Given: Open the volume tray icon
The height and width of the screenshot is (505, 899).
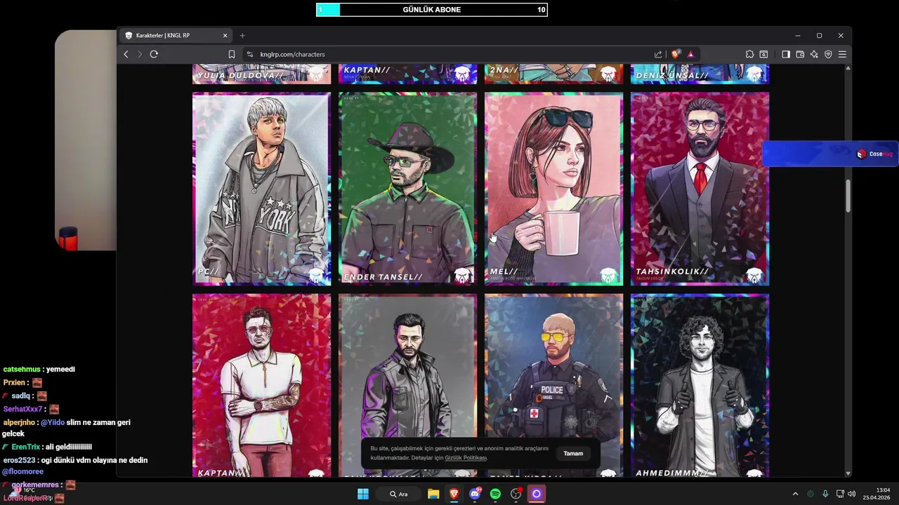Looking at the screenshot, I should (852, 494).
